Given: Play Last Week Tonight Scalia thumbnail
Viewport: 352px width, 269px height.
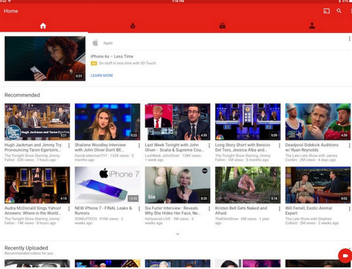Looking at the screenshot, I should point(178,122).
